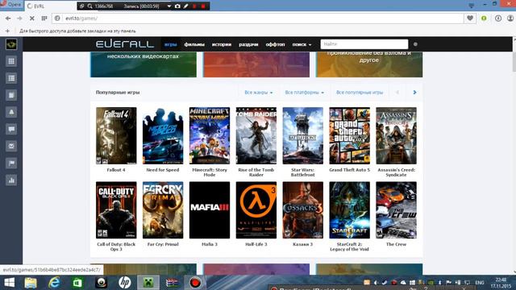Open the Rise of the Tomb Raider cover

click(x=256, y=136)
